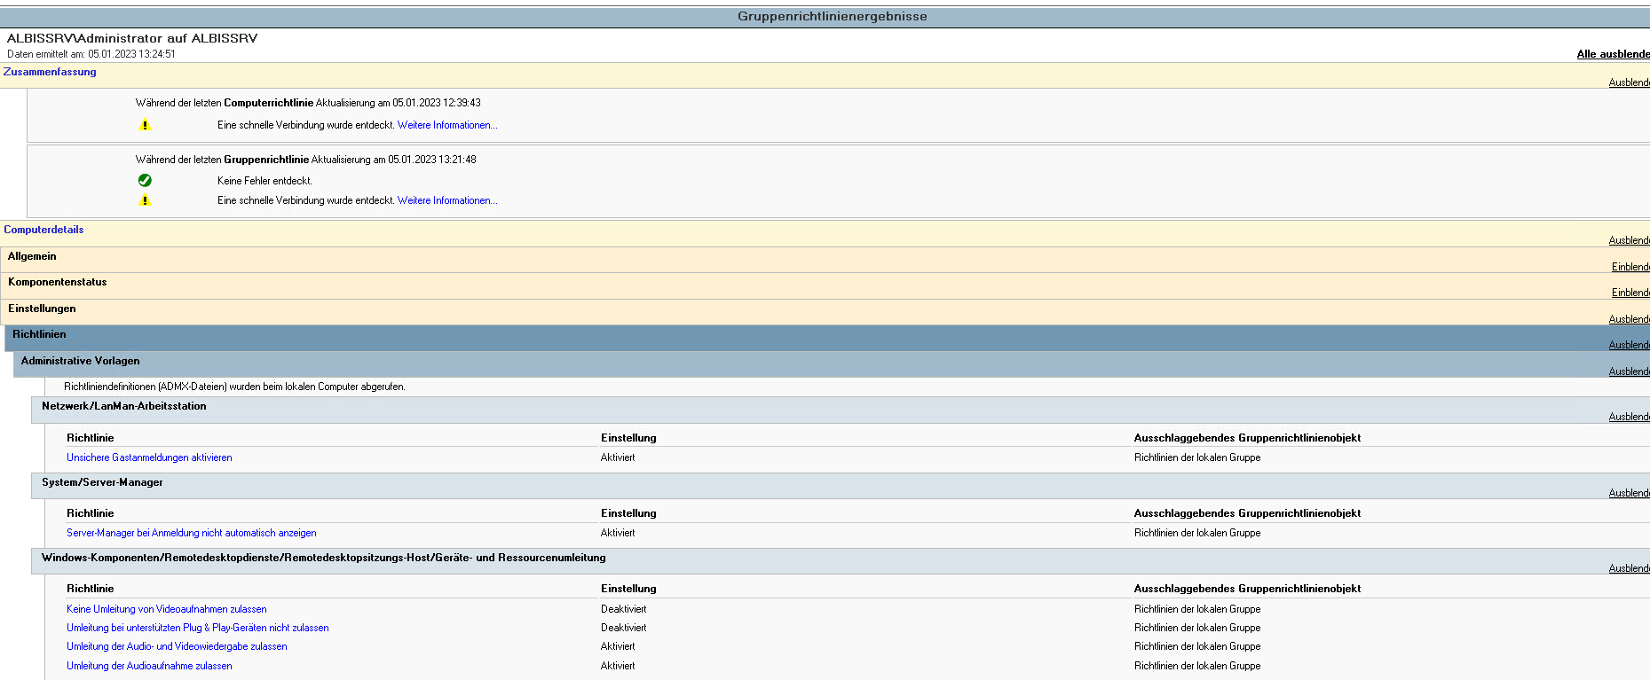Collapse System/Server-Manager via Ausblenden
Image resolution: width=1650 pixels, height=680 pixels.
(1629, 493)
